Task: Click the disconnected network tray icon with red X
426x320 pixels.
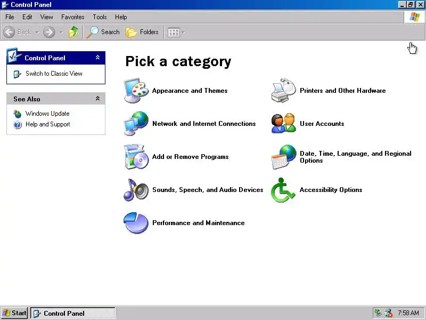Action: pos(389,313)
